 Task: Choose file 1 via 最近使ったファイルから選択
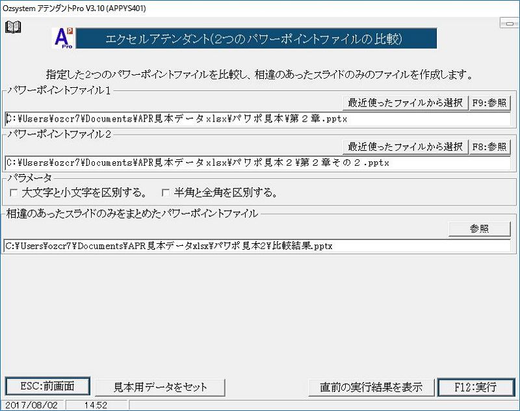point(405,103)
